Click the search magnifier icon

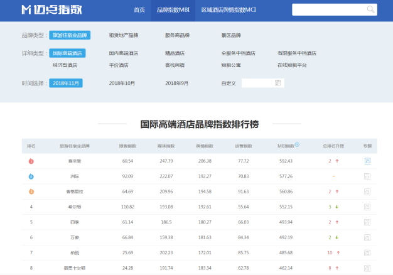(370, 9)
